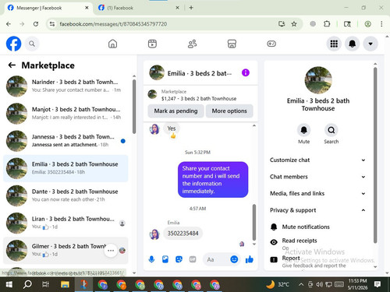
Task: Attach a photo with the image icon
Action: [x=165, y=259]
